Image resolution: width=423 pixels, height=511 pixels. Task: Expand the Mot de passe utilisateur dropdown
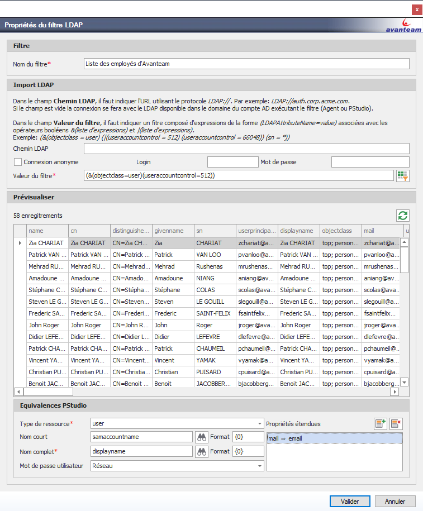[260, 466]
